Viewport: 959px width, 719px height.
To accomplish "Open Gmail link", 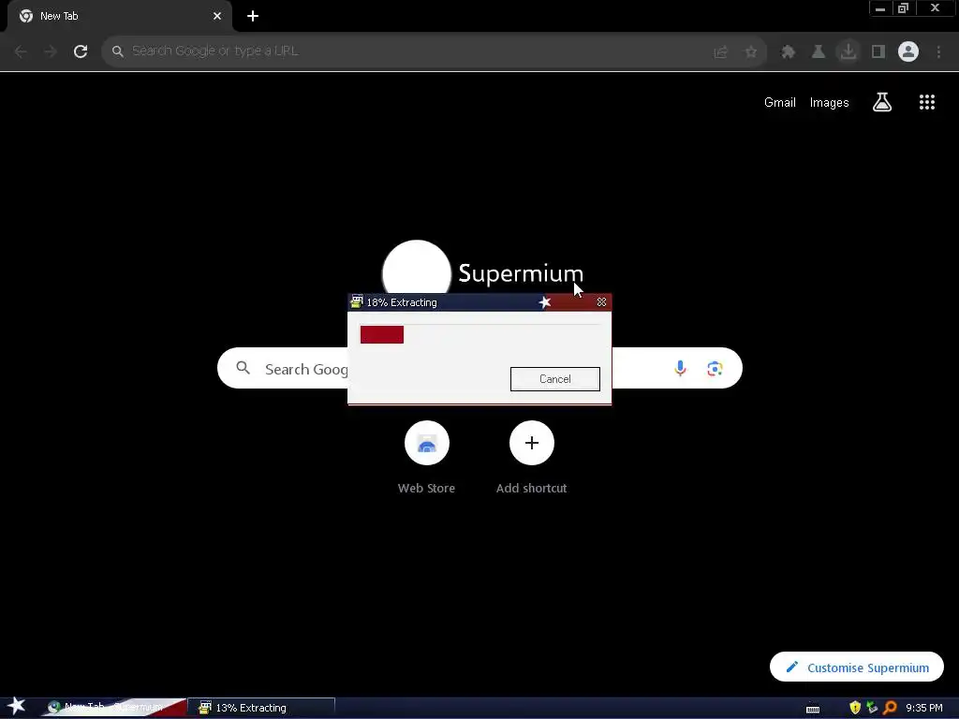I will coord(780,103).
